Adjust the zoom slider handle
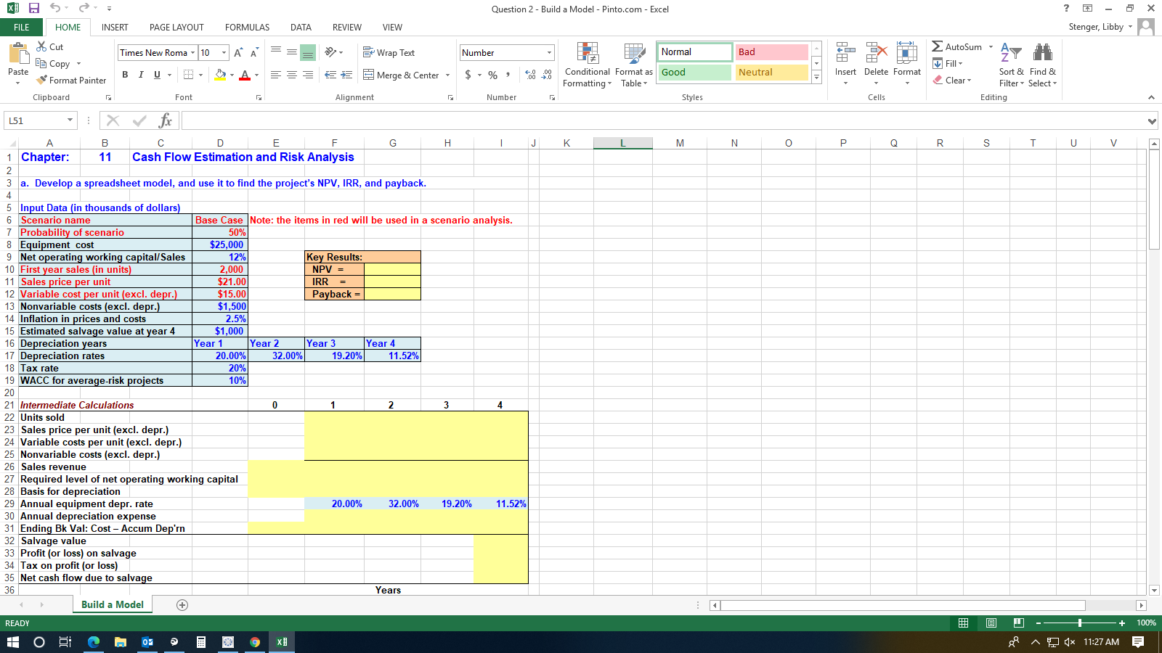Viewport: 1162px width, 653px height. [x=1080, y=623]
